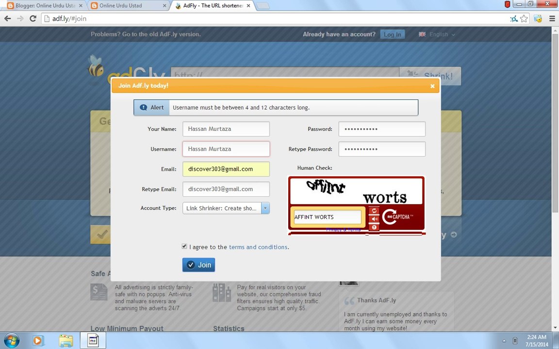Click the browser Forward arrow
Viewport: 559px width, 349px height.
[x=20, y=18]
